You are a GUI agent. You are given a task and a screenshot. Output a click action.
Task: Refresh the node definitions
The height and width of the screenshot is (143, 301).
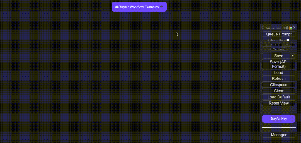coord(278,79)
